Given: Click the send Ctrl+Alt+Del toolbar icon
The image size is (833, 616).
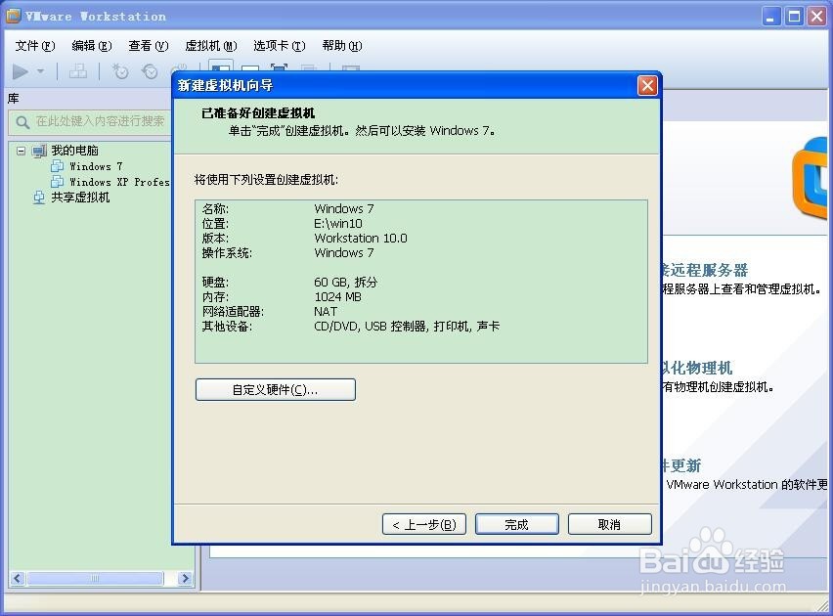Looking at the screenshot, I should 78,71.
